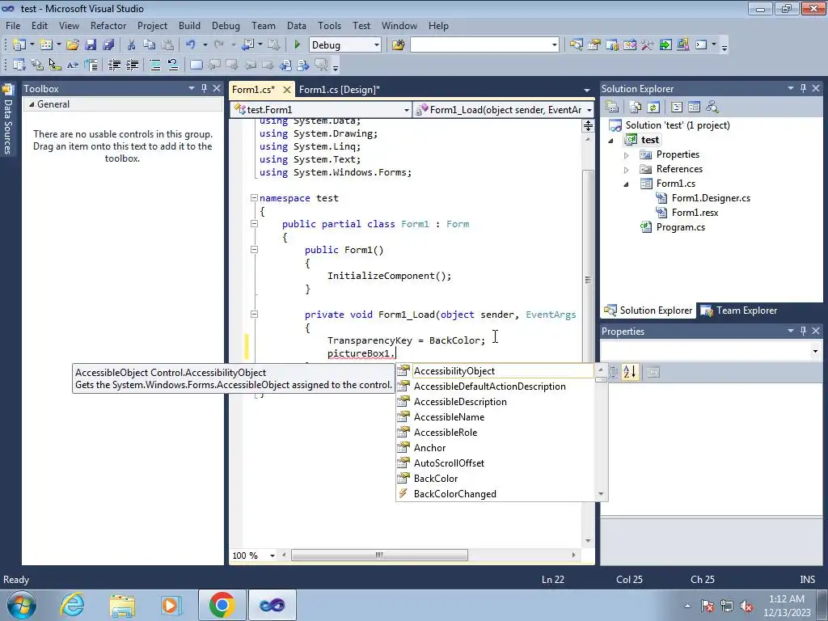
Task: Start debugging with the green play icon
Action: 297,45
